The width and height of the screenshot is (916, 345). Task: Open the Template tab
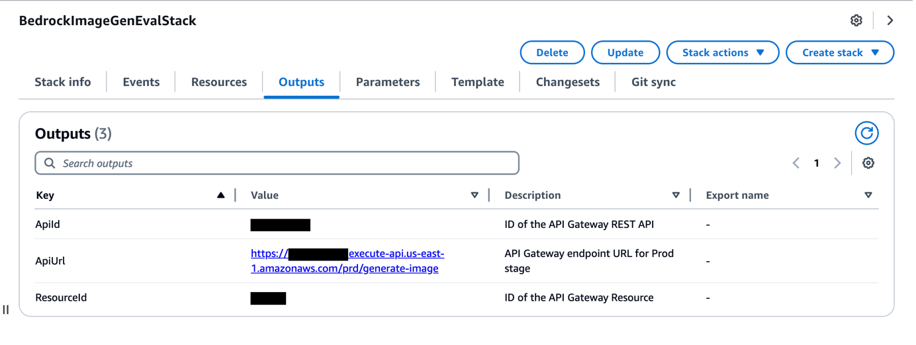pyautogui.click(x=479, y=83)
